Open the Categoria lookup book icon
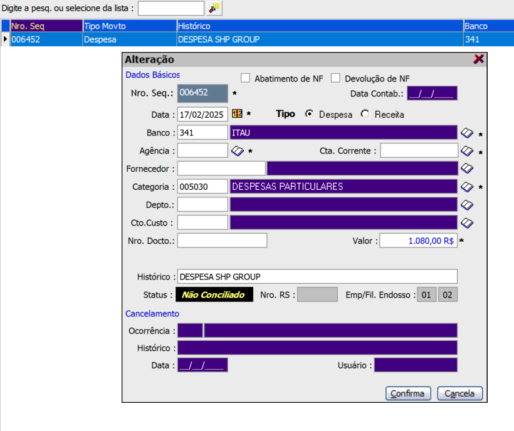514x431 pixels. (466, 187)
